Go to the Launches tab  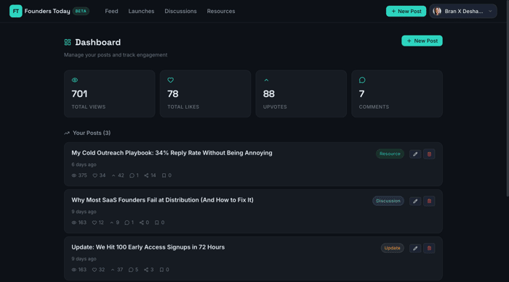(141, 11)
